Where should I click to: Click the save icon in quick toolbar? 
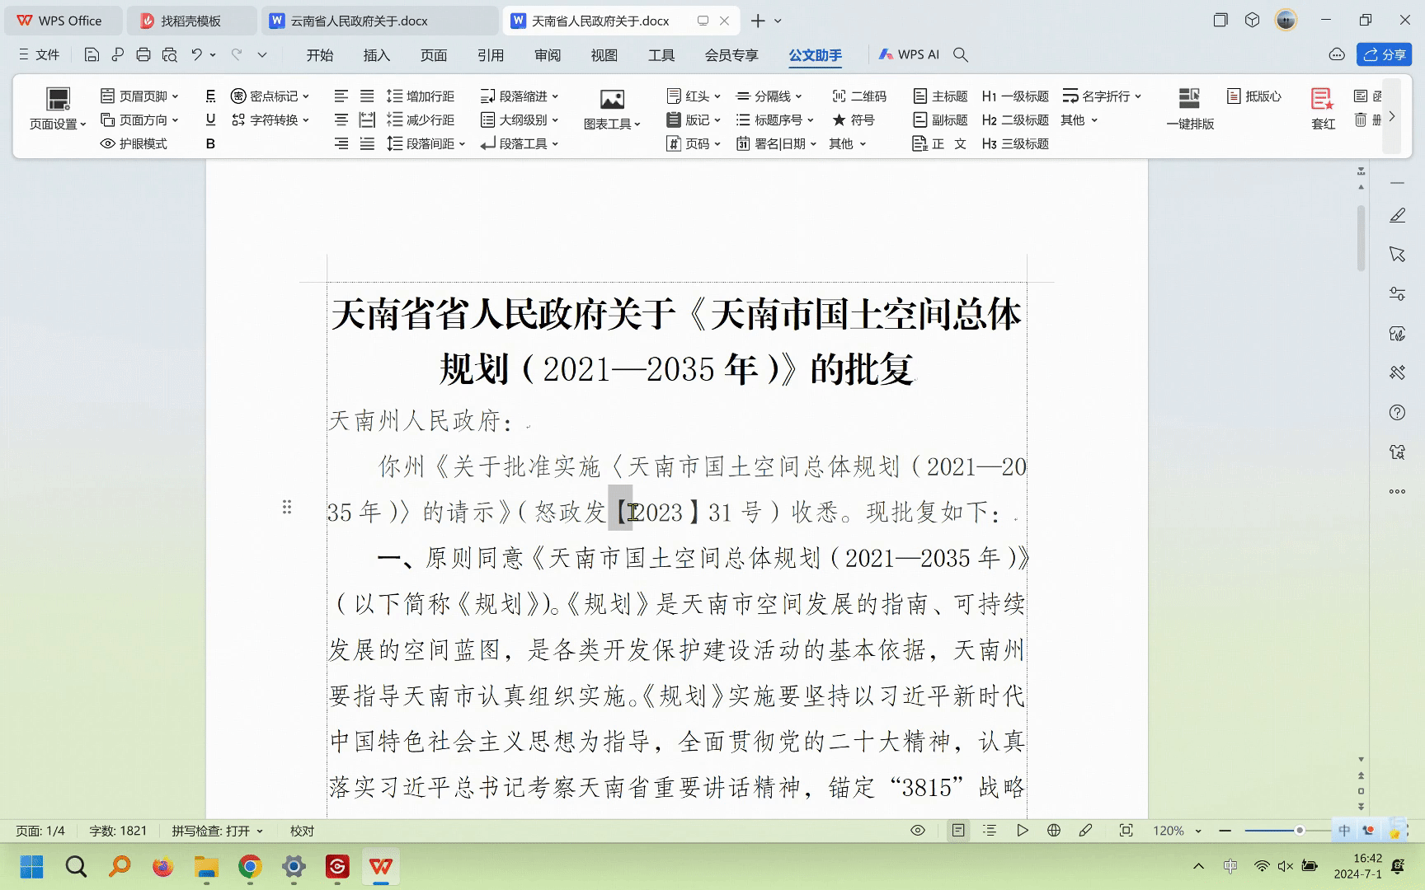92,55
